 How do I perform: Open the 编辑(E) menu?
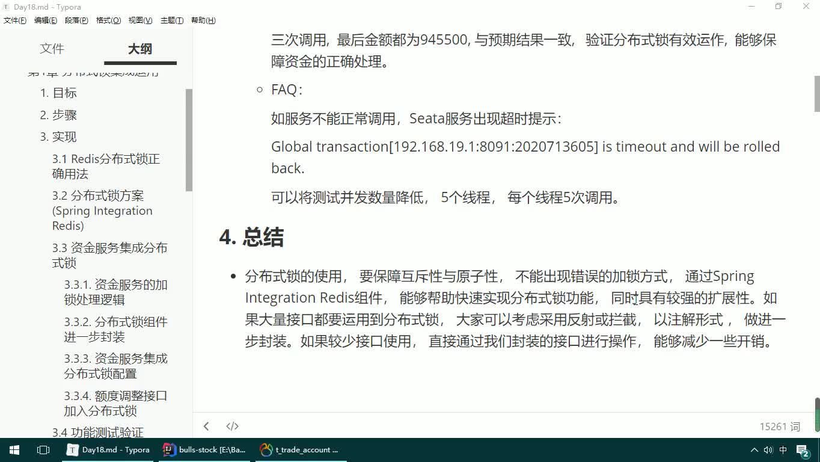[45, 20]
